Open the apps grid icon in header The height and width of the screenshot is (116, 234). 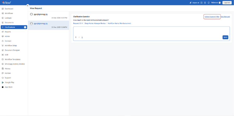[202, 3]
